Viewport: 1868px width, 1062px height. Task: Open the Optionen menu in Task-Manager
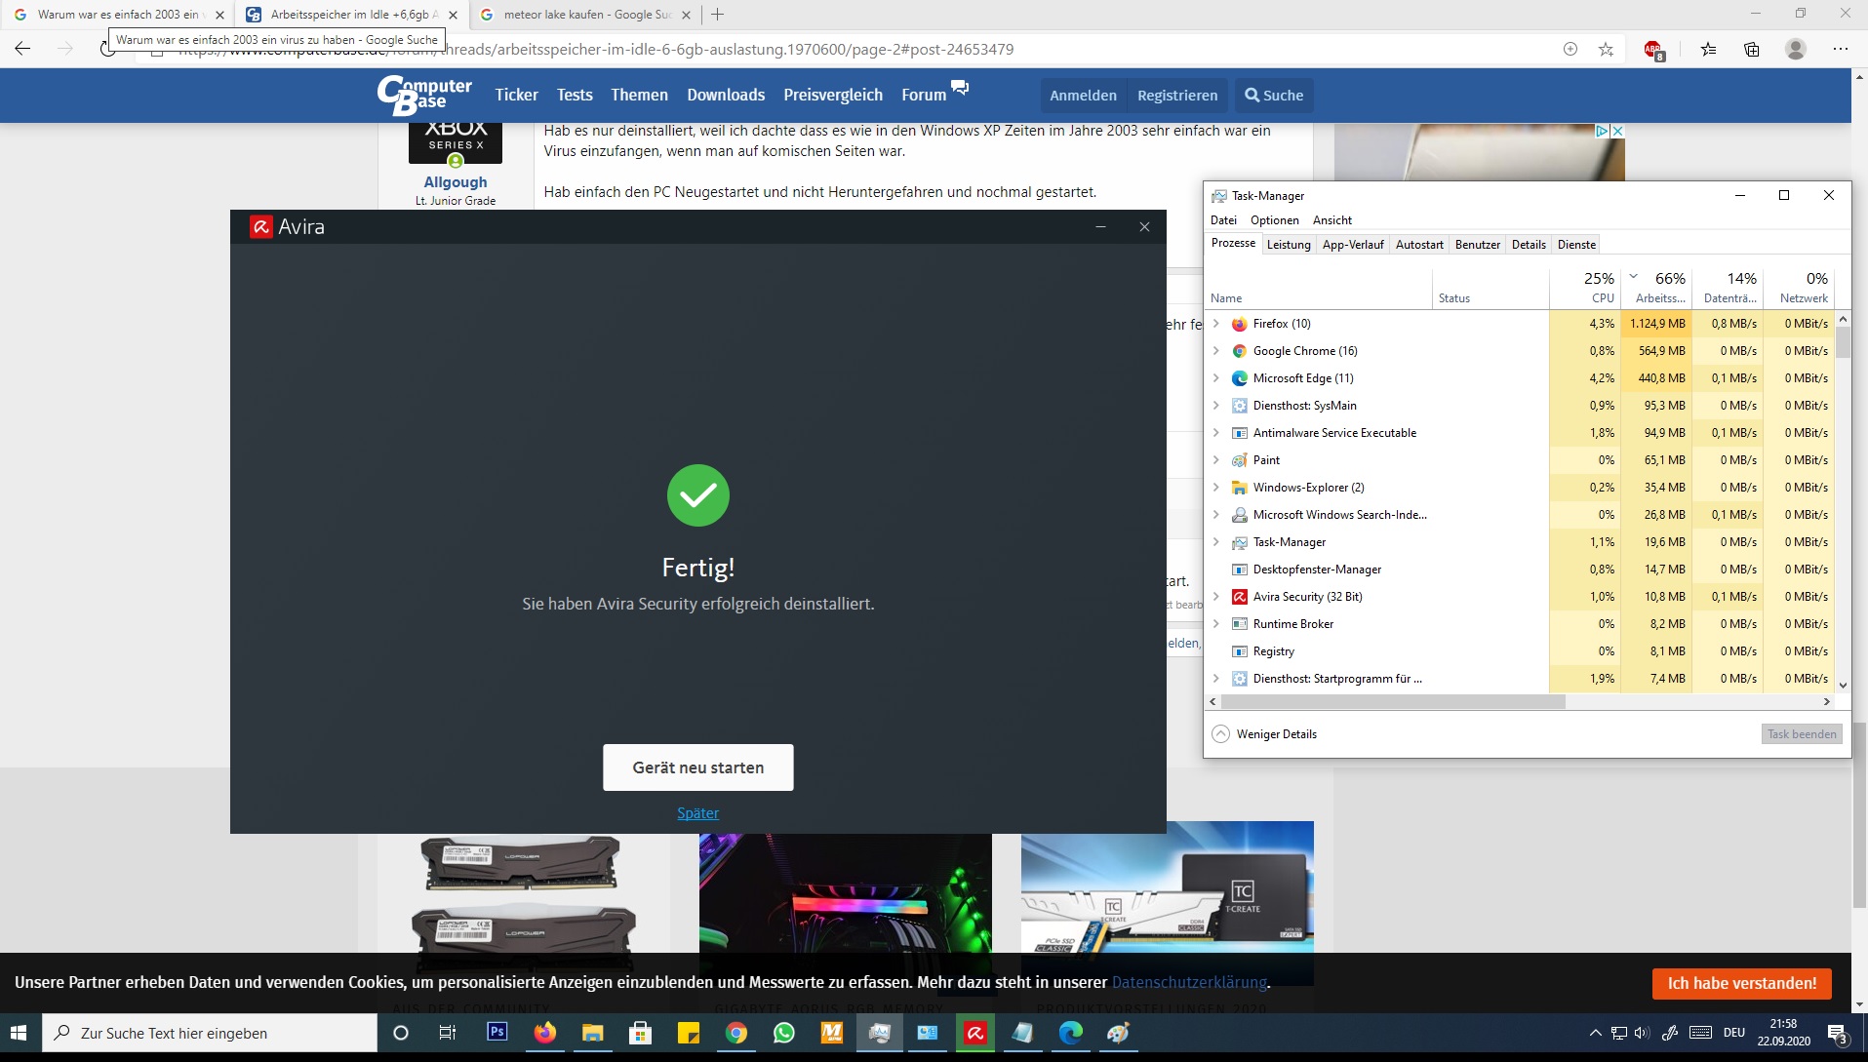(1275, 219)
